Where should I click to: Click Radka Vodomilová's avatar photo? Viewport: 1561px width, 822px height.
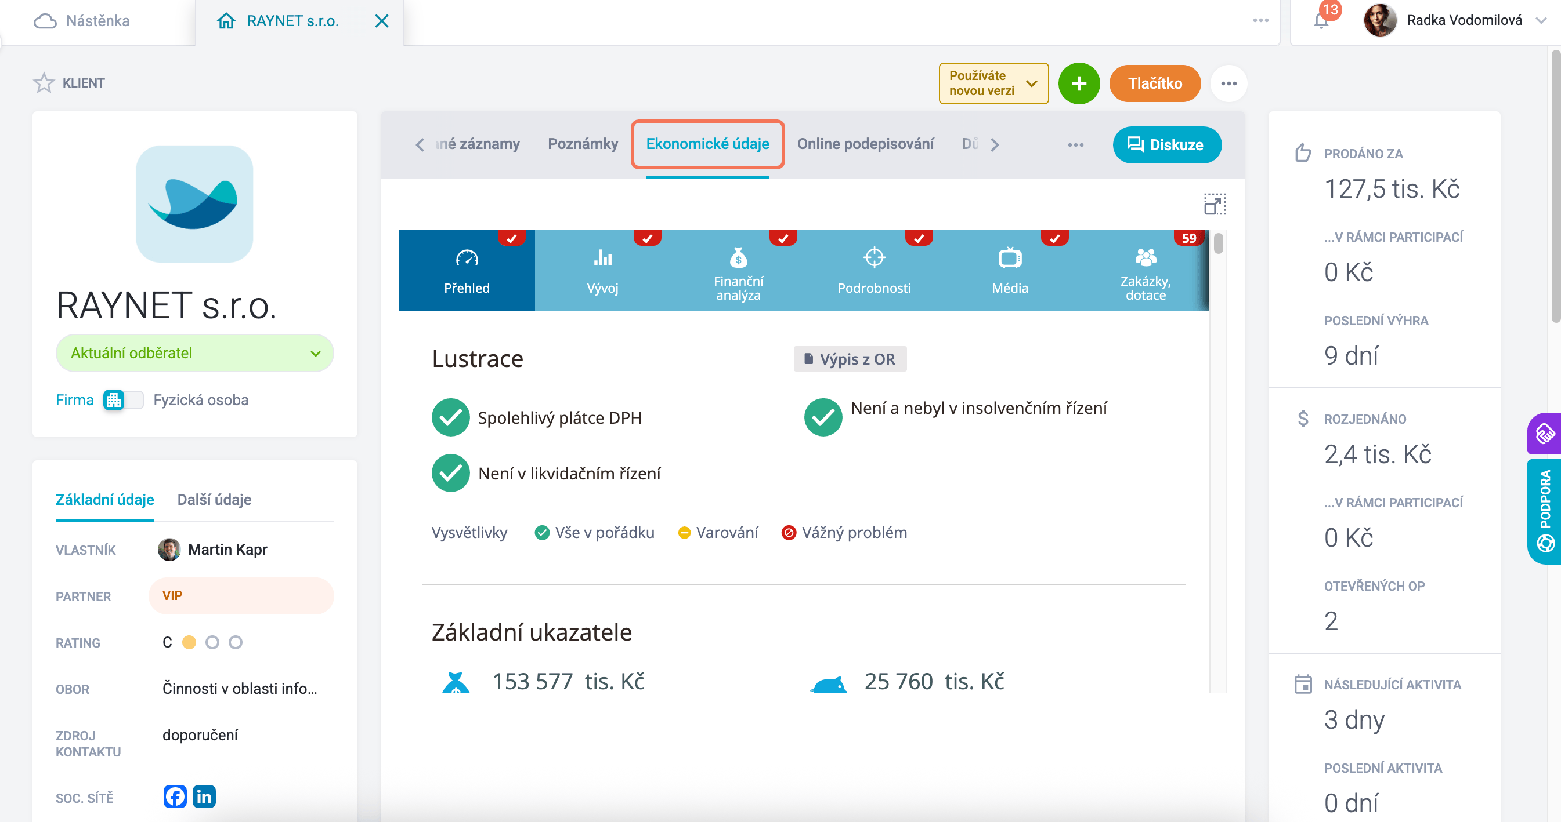tap(1380, 21)
